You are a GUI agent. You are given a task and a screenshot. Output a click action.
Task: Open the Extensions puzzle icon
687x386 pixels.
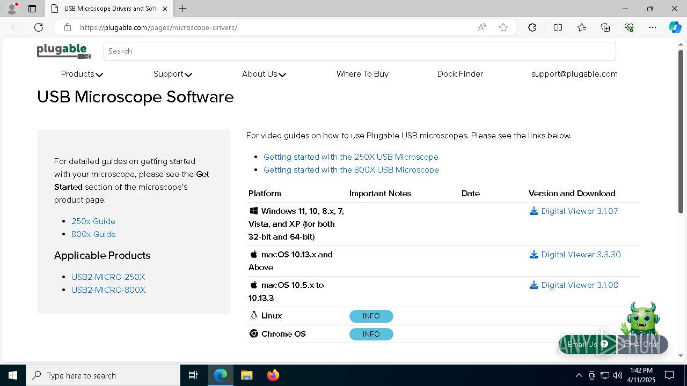click(532, 27)
